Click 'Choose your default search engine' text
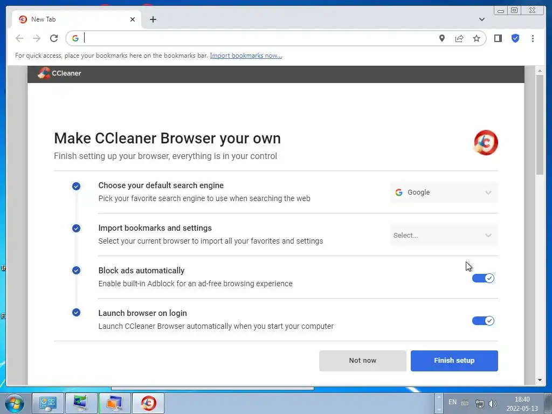This screenshot has width=552, height=414. pos(161,185)
